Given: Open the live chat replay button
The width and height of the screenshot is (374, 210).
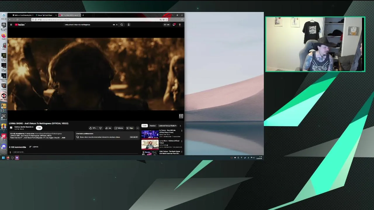Looking at the screenshot, I should point(134,137).
